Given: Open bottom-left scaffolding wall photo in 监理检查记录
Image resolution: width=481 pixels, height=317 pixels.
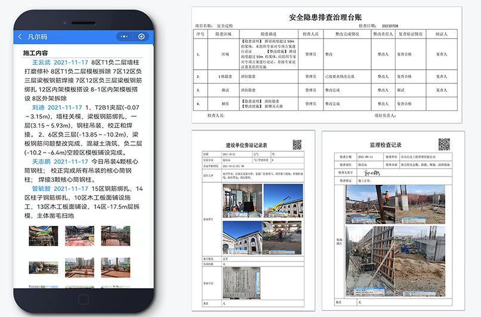Looking at the screenshot, I should [370, 261].
